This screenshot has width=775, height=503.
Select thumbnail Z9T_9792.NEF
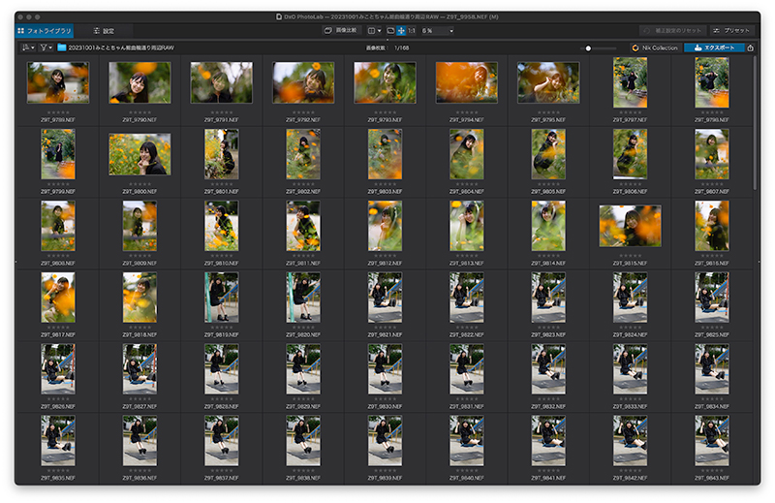(303, 82)
